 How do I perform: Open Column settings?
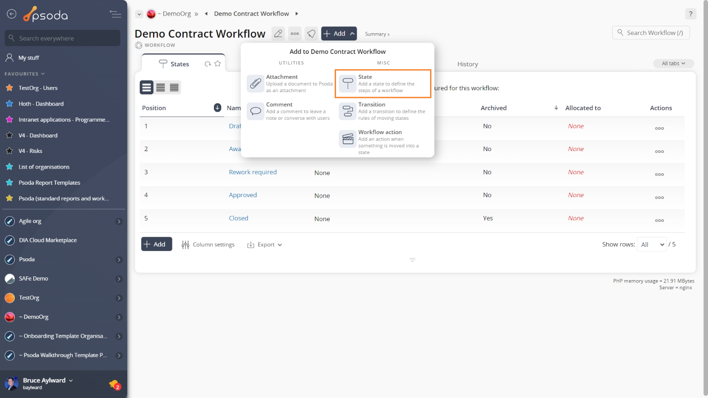click(208, 245)
